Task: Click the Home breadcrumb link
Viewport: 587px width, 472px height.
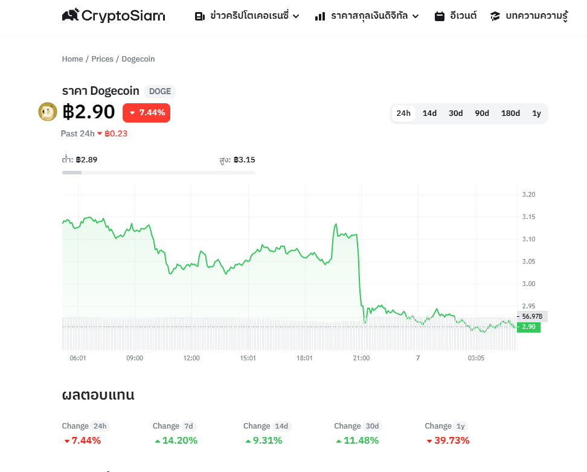Action: (72, 59)
